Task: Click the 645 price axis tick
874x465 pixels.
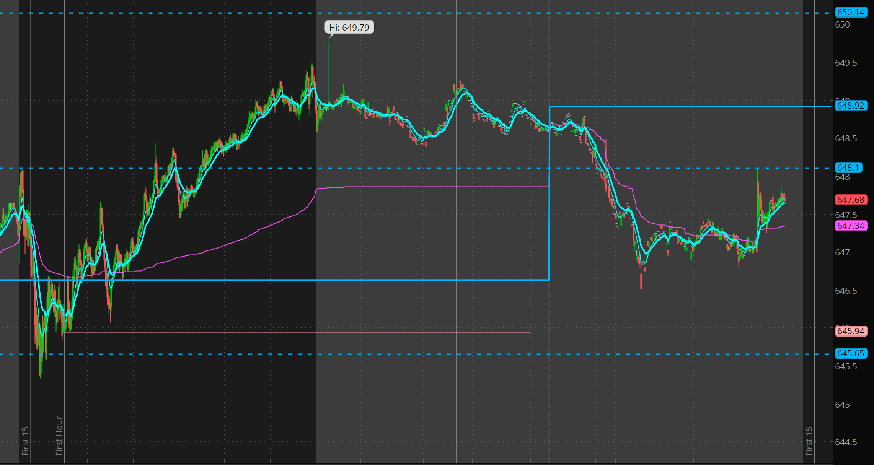Action: tap(842, 405)
